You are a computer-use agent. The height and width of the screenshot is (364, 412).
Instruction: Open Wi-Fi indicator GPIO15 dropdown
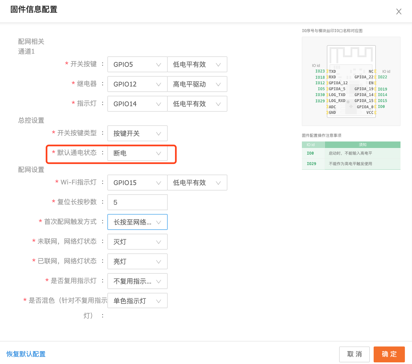pyautogui.click(x=137, y=183)
